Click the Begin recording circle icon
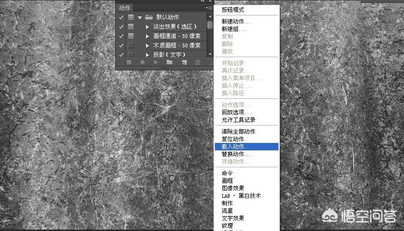404x231 pixels. coord(142,62)
